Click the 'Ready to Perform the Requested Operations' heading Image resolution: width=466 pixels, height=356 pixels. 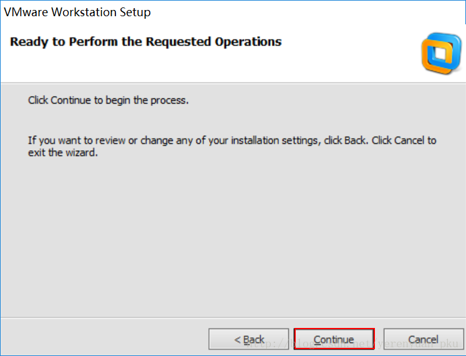click(146, 42)
